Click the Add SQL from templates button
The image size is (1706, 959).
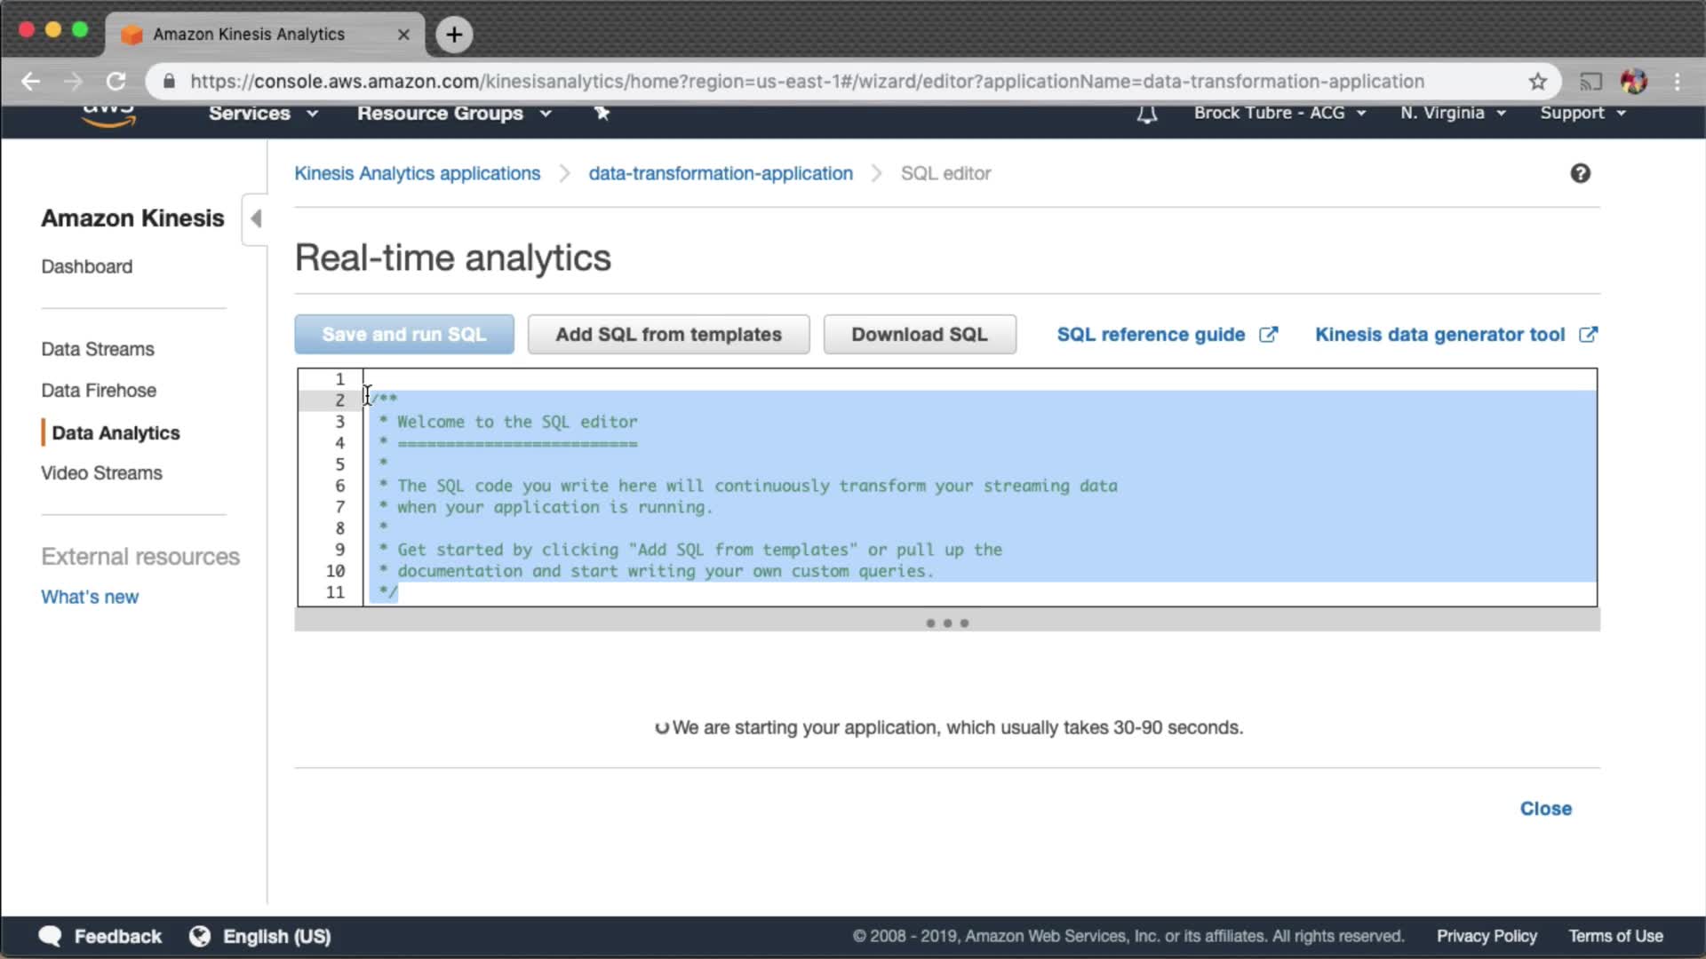pos(668,335)
